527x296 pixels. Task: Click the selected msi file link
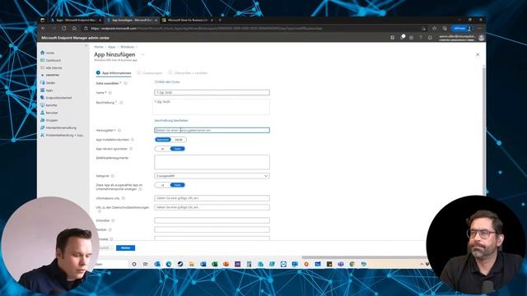(x=167, y=82)
